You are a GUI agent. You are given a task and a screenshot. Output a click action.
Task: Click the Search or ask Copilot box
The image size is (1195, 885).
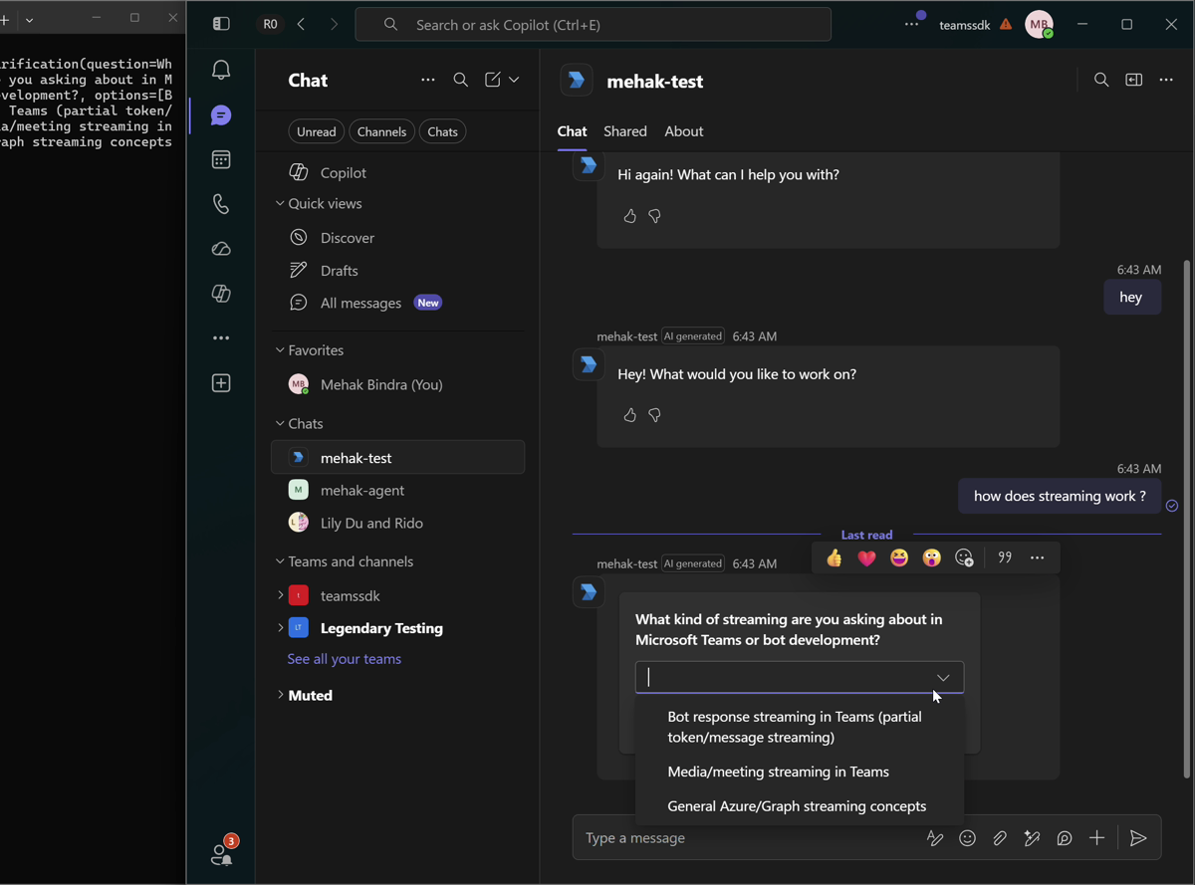[594, 25]
